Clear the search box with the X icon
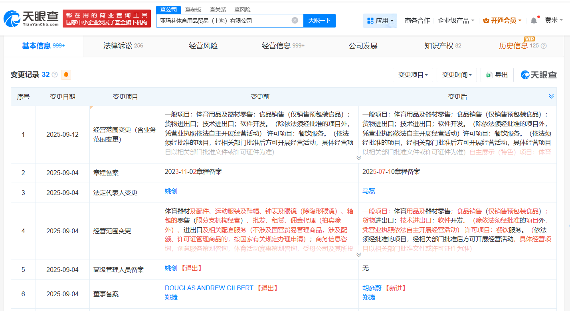Screen dimensions: 570x311 pos(295,20)
